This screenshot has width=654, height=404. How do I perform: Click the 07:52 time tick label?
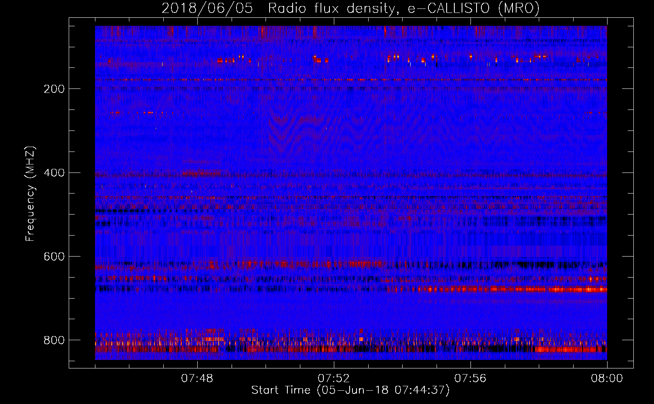click(x=334, y=379)
